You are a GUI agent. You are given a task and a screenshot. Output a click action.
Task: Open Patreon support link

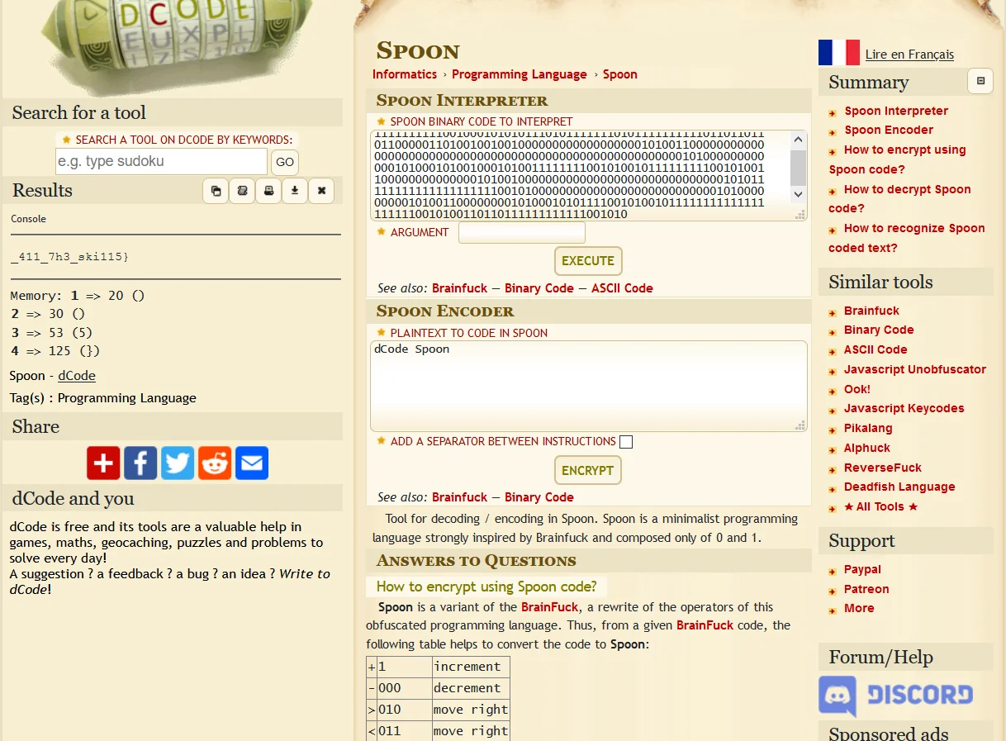coord(866,589)
